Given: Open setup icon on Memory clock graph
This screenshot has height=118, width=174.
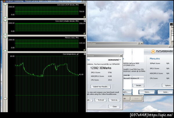Looking at the screenshot, I should [x=84, y=50].
